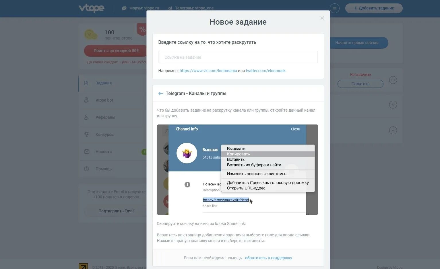Open the twitter.com/elonmusk example link
The width and height of the screenshot is (440, 269).
(x=265, y=71)
